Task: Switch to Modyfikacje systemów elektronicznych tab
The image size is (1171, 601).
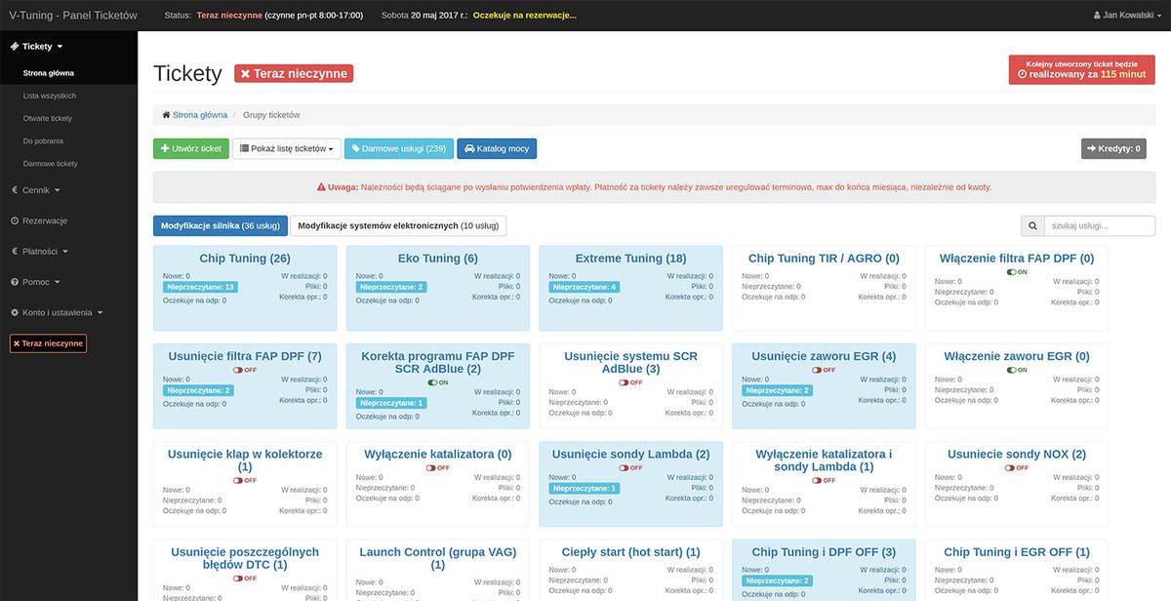Action: (398, 226)
